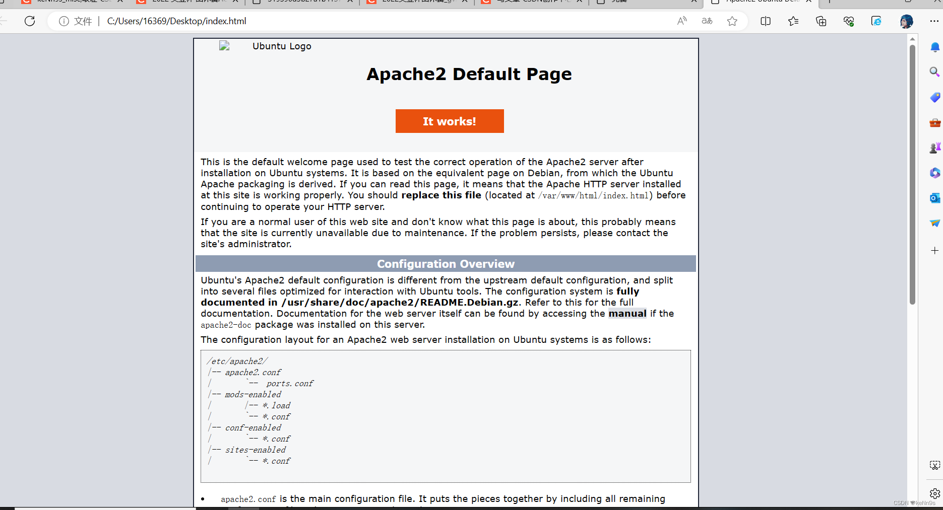Click apache2.conf in the directory tree
This screenshot has width=943, height=510.
click(253, 373)
